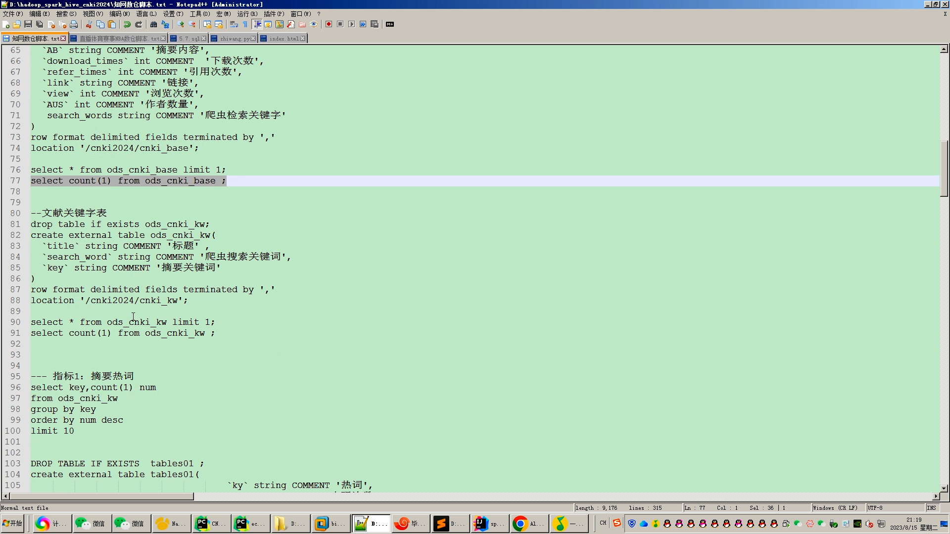
Task: Click the Play macro icon
Action: (x=351, y=24)
